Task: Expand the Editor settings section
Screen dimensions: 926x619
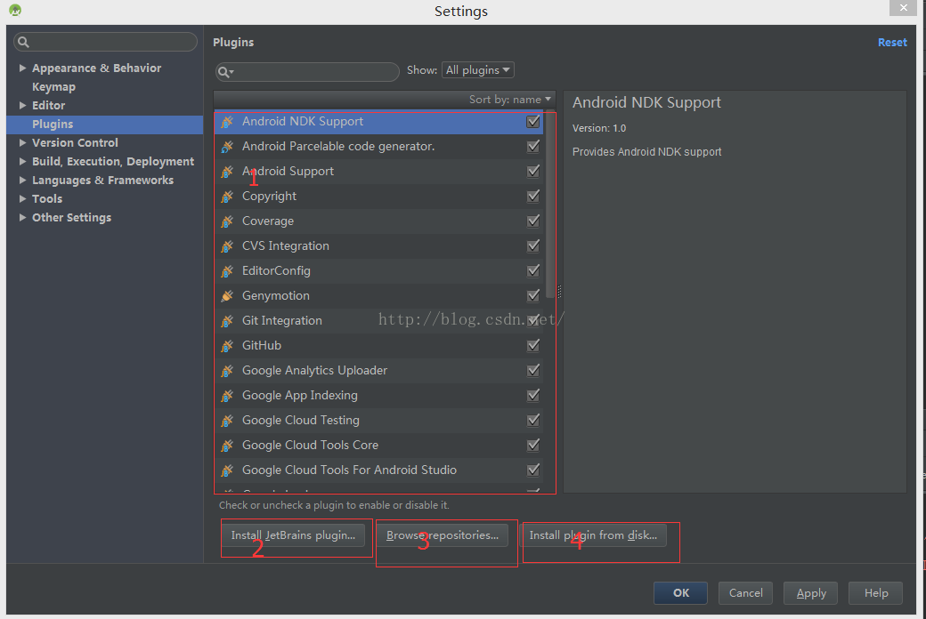Action: (x=22, y=105)
